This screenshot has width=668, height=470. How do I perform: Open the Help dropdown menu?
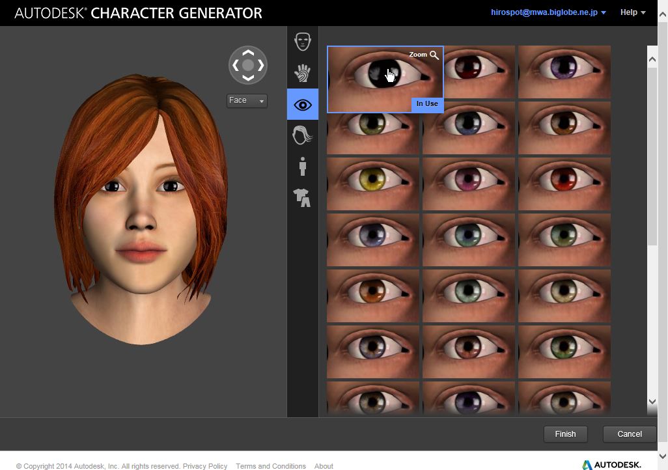(x=632, y=12)
